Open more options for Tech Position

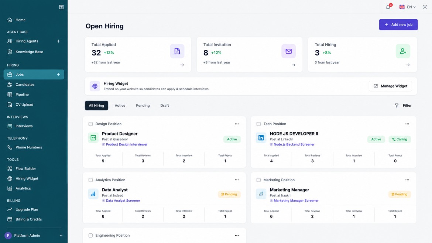pos(407,124)
